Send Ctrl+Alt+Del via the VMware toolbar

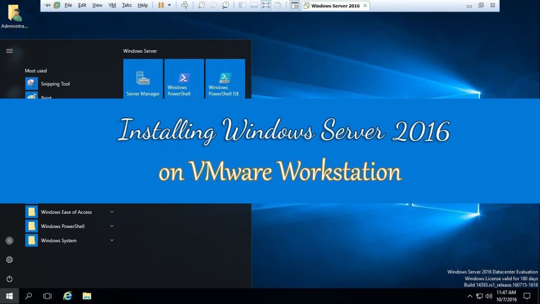[185, 5]
